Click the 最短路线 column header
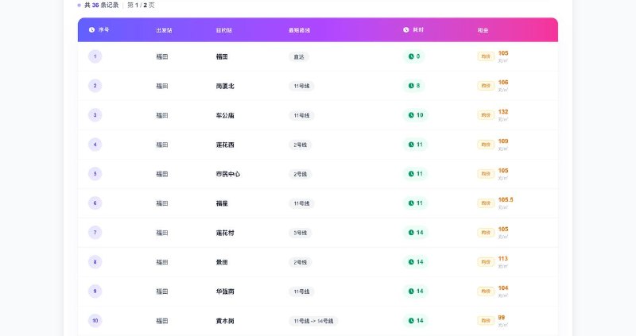The width and height of the screenshot is (636, 336). tap(300, 30)
